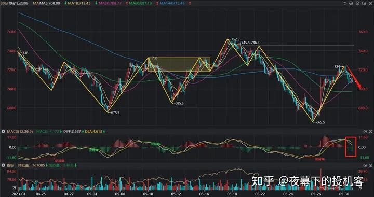This screenshot has height=197, width=374.
Task: Click the 733 high price label
Action: click(154, 58)
